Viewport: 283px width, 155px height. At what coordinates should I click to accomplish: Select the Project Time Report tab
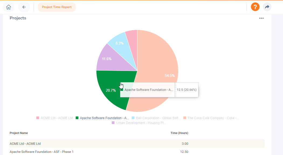pos(57,7)
